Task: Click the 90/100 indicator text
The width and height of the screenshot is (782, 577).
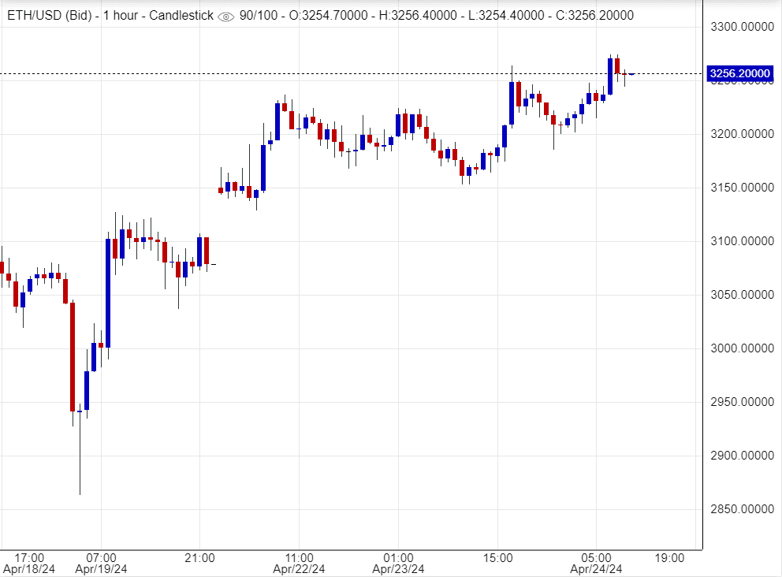Action: tap(259, 16)
